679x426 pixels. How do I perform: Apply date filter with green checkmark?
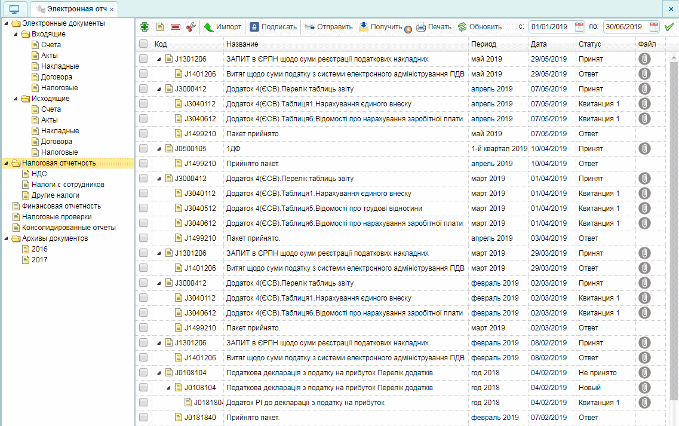pos(669,27)
